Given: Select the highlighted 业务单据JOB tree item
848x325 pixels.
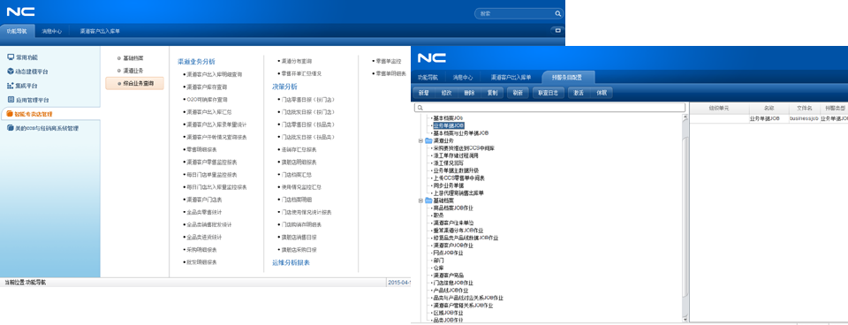Looking at the screenshot, I should click(449, 125).
